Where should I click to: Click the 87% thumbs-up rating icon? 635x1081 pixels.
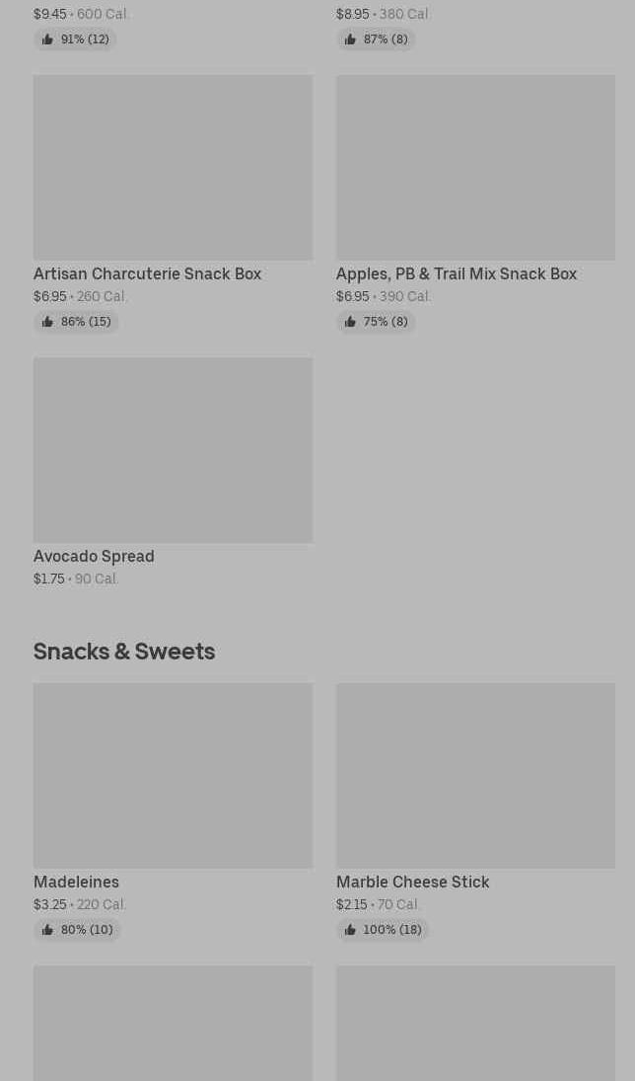click(350, 39)
